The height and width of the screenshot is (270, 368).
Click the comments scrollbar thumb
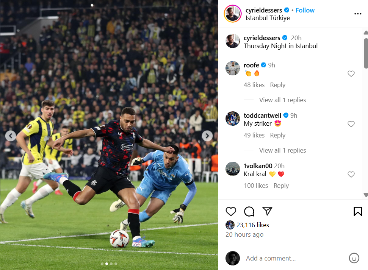point(366,53)
